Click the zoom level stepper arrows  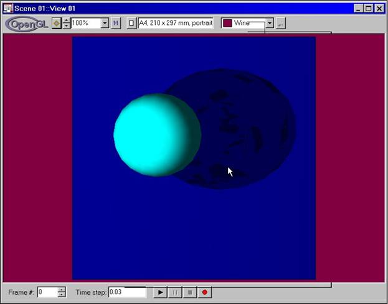click(x=67, y=23)
